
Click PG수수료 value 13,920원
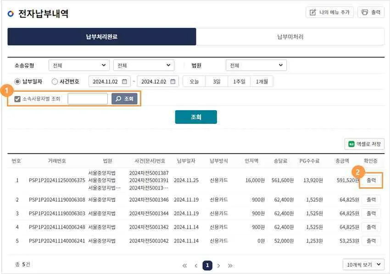point(313,180)
